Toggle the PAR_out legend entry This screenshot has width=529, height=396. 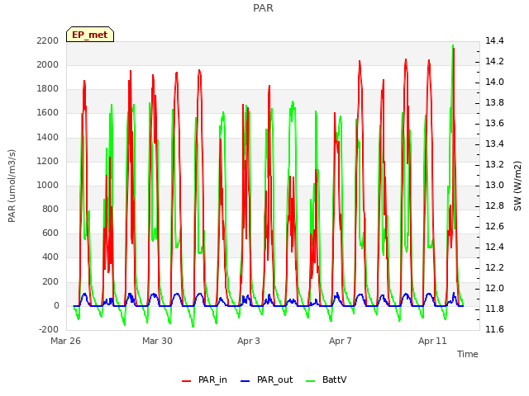tap(266, 379)
